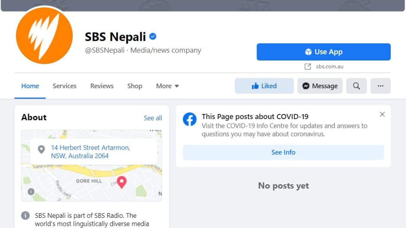Click the 'SBS Nepali is part of SBS Radio' description

coord(92,220)
